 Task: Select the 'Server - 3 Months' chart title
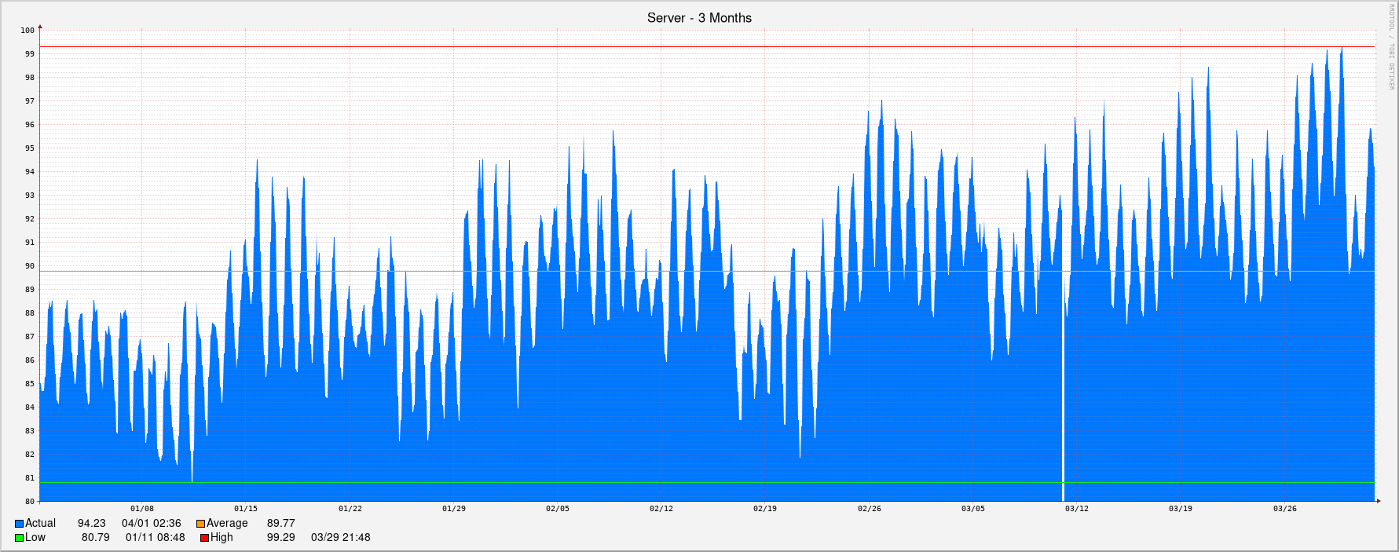point(699,18)
